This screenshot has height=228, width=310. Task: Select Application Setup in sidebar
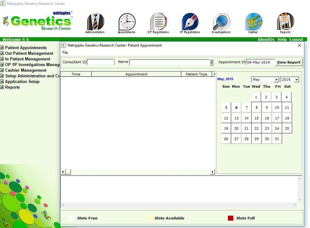pyautogui.click(x=22, y=82)
